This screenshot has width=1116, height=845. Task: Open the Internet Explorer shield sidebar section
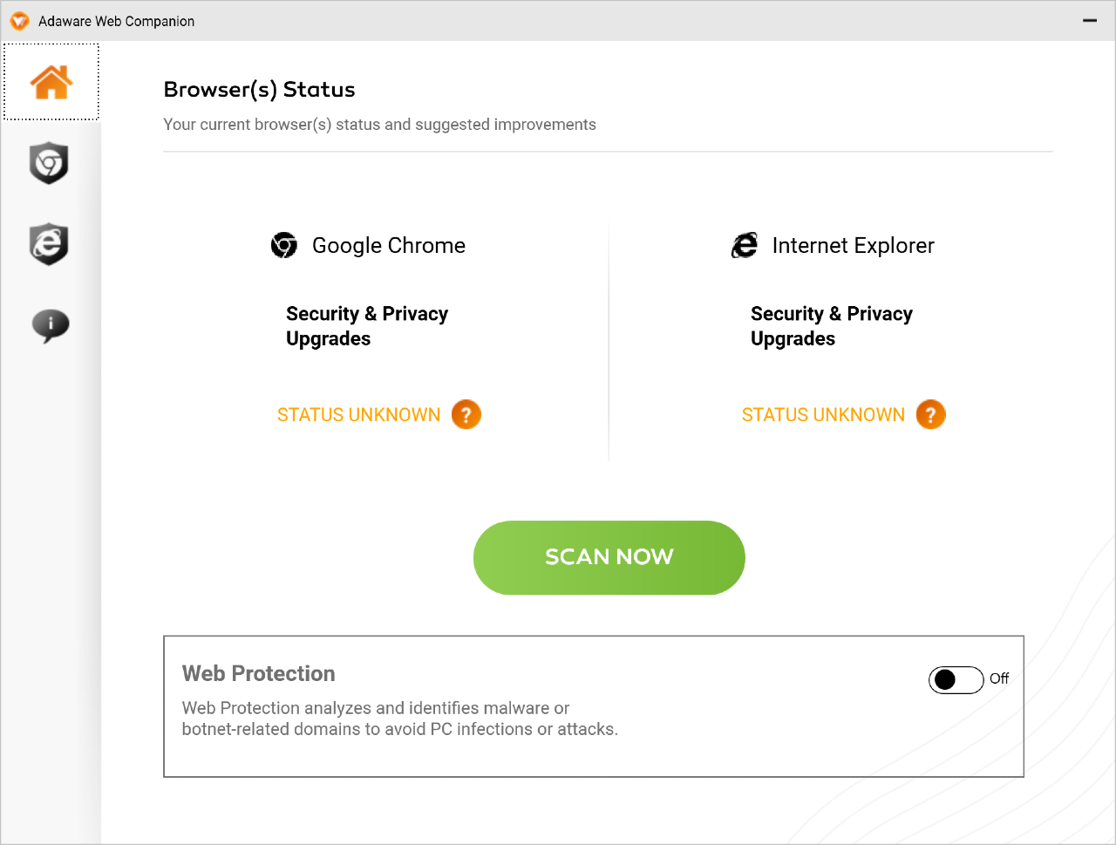[49, 243]
